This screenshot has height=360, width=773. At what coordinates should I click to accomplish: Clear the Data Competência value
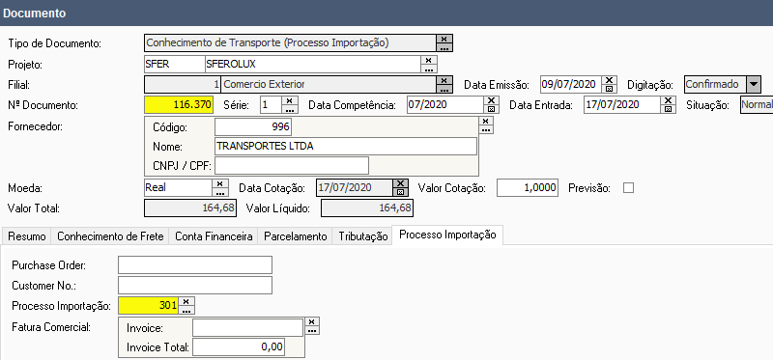tap(491, 100)
